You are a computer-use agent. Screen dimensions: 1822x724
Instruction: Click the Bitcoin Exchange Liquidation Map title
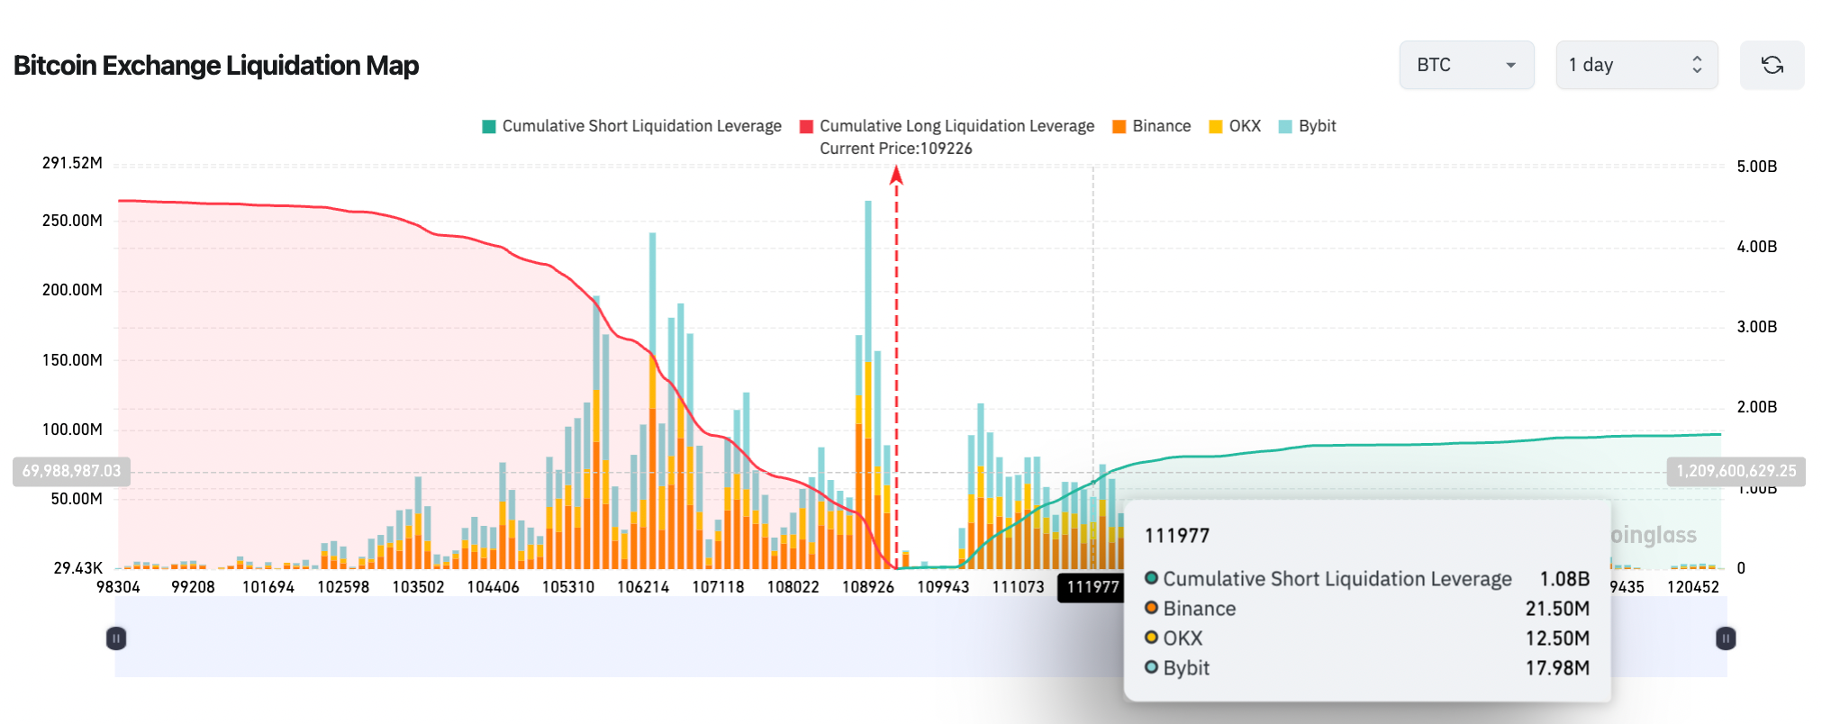tap(216, 66)
